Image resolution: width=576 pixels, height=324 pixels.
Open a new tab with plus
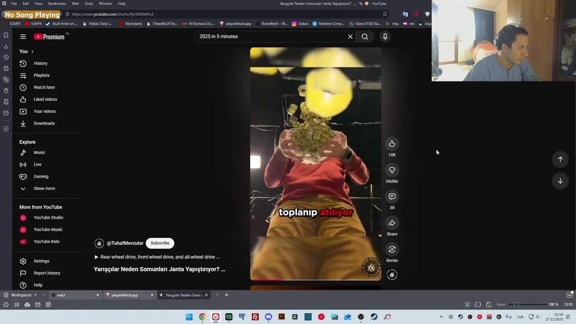click(226, 295)
